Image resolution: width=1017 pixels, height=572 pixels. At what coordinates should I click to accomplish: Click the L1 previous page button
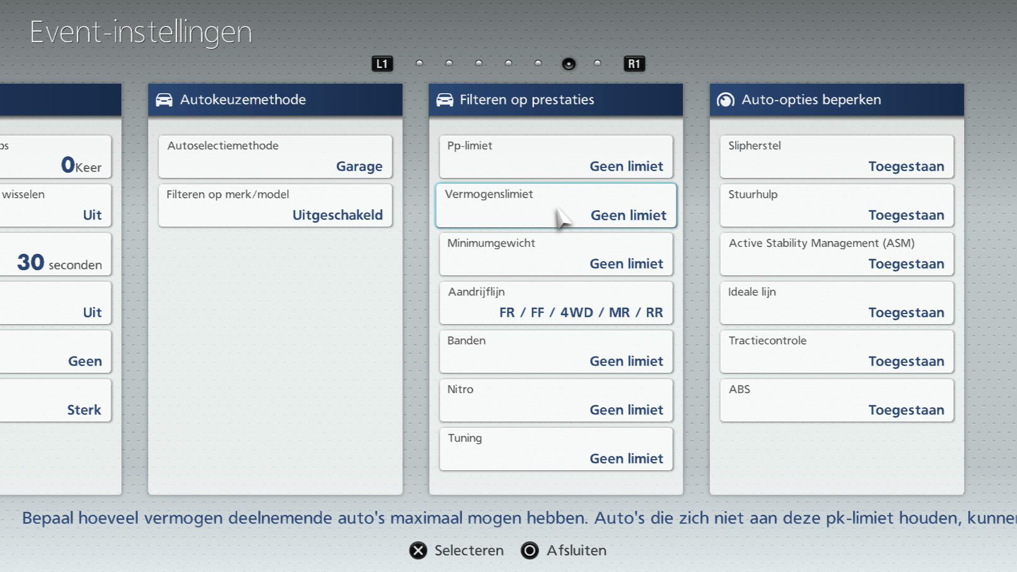(382, 64)
